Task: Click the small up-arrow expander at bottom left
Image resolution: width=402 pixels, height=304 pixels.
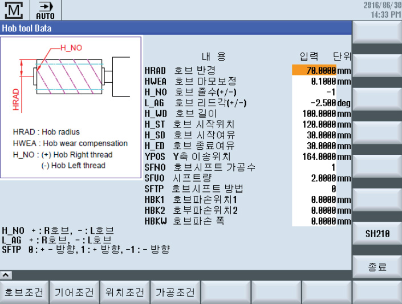Action: tap(6, 275)
